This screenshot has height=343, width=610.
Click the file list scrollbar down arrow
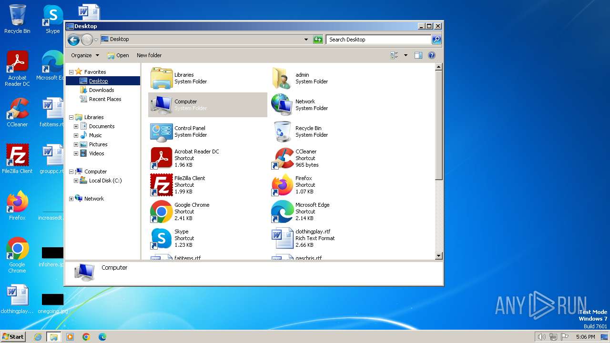click(x=439, y=256)
